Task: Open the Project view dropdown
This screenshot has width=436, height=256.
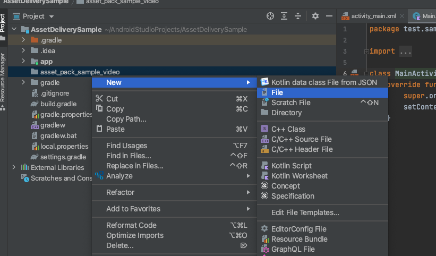Action: tap(33, 16)
